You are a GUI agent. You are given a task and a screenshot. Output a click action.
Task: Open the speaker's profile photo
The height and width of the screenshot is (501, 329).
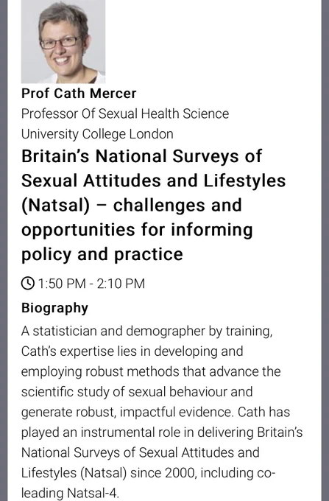[63, 41]
